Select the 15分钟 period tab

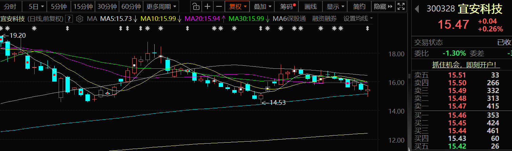(82, 6)
